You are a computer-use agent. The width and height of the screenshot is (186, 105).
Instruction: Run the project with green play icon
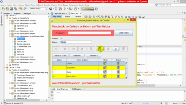click(65, 9)
